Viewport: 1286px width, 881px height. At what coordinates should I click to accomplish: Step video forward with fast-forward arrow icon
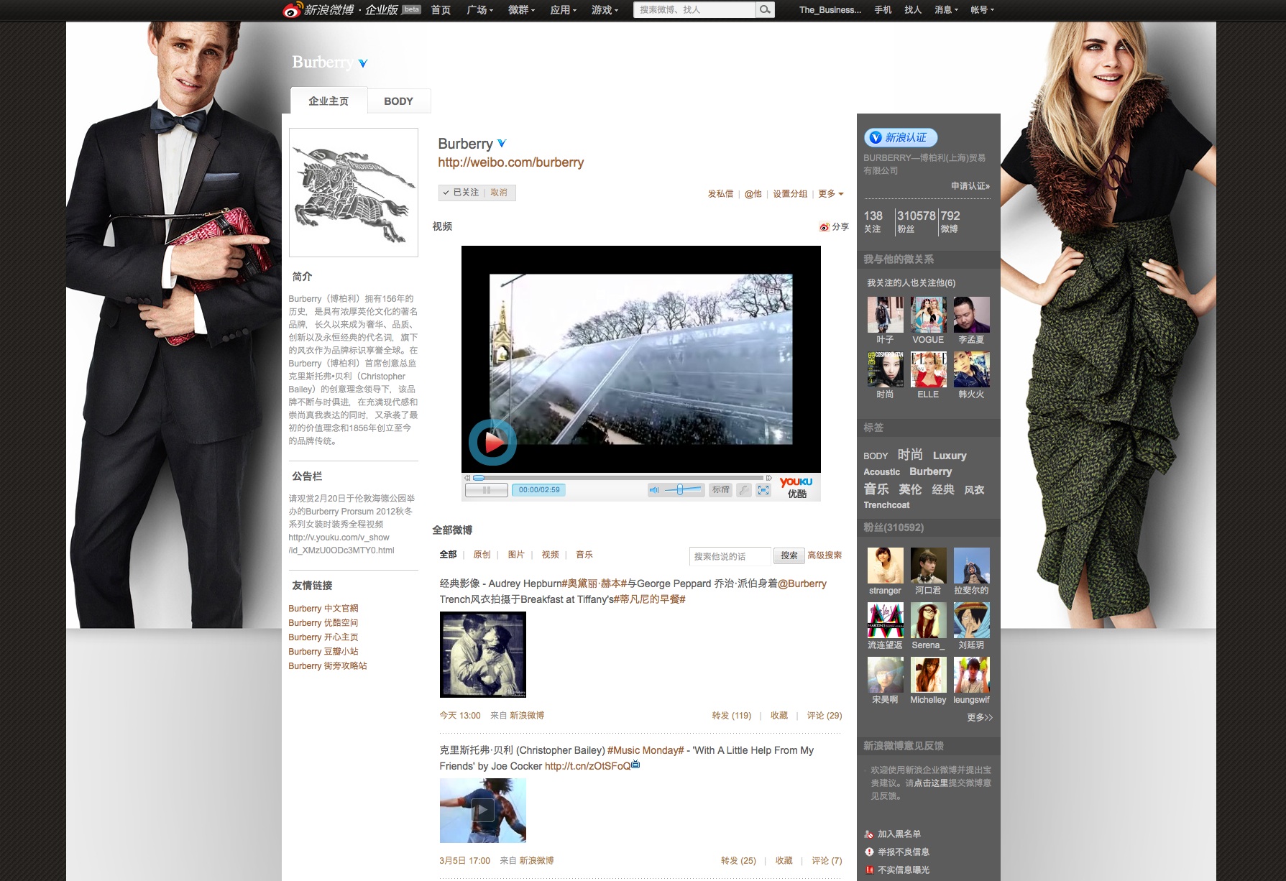[768, 478]
